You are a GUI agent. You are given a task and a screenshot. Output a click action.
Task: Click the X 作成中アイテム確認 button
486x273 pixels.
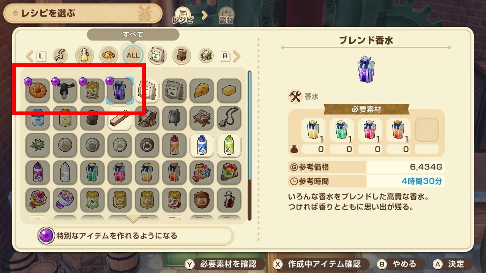317,264
